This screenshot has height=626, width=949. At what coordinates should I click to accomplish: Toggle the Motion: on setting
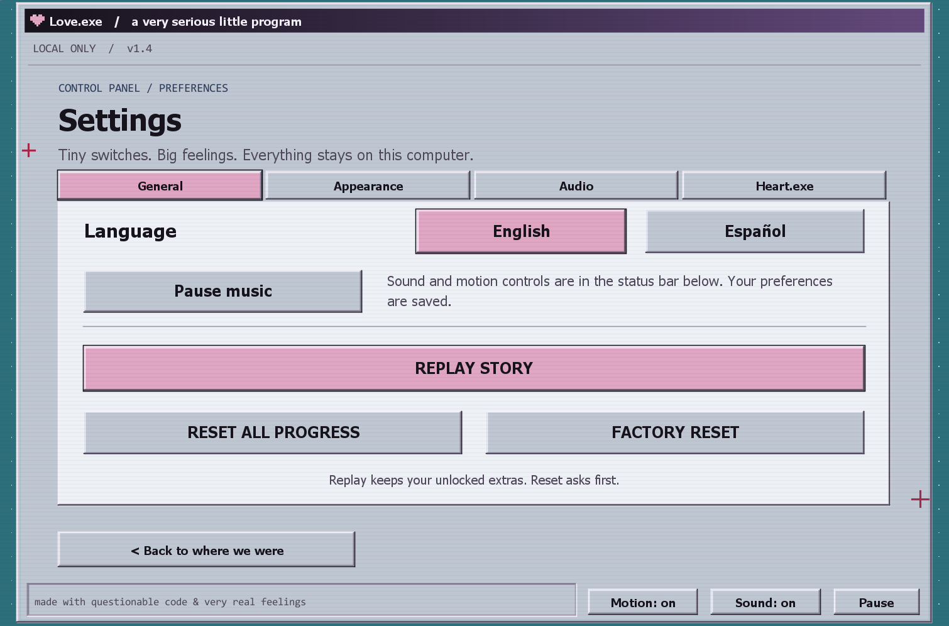(643, 602)
